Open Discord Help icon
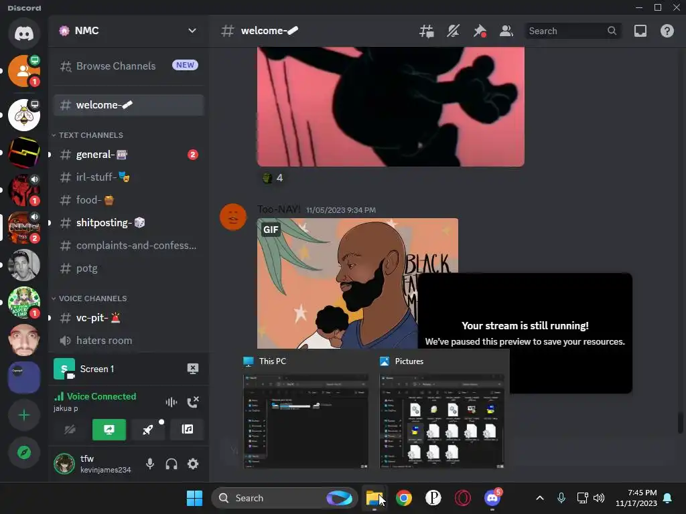 point(667,31)
